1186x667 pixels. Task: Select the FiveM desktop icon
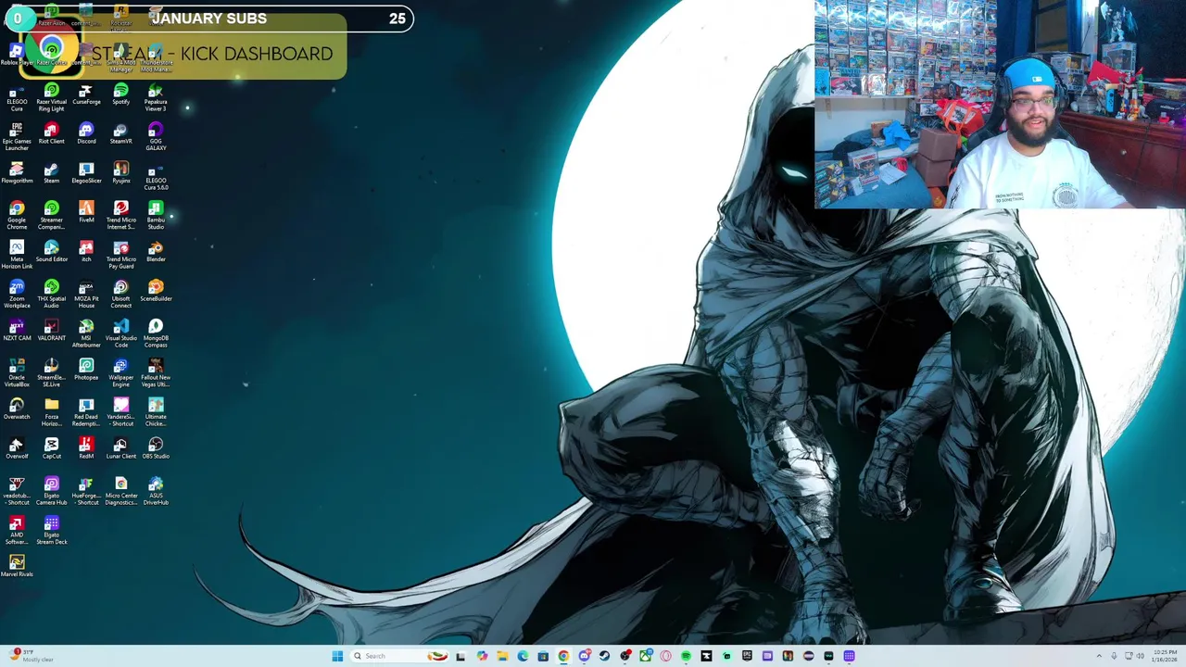pos(86,212)
